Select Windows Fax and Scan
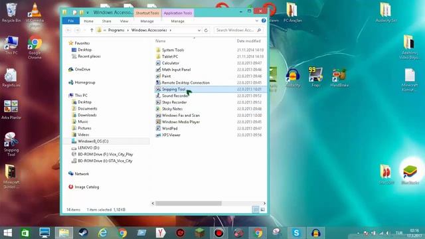The width and height of the screenshot is (425, 239). (x=181, y=115)
